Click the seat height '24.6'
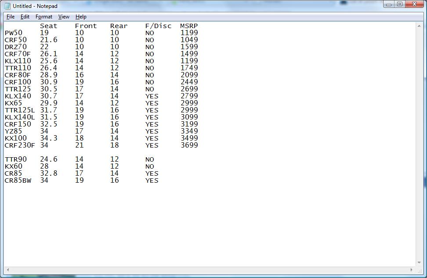This screenshot has width=427, height=278. (x=49, y=159)
